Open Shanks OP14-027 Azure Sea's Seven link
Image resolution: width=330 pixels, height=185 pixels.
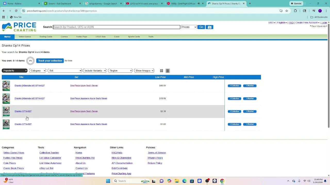click(23, 111)
